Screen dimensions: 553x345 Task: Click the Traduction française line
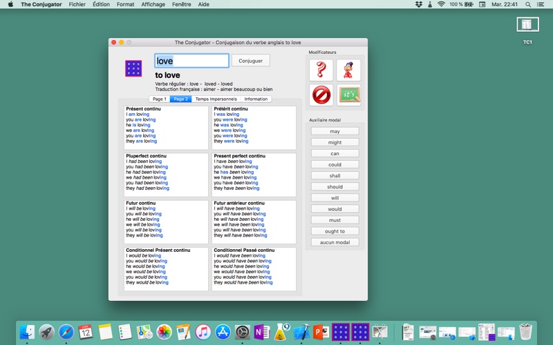tap(214, 90)
